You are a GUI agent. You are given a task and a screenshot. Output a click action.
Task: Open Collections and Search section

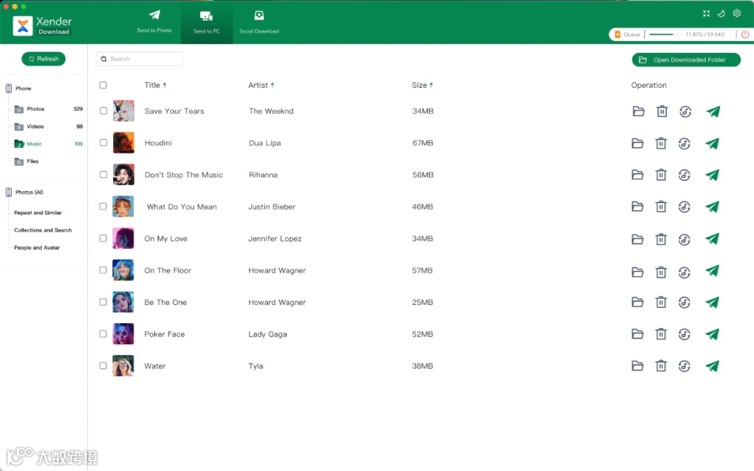43,230
